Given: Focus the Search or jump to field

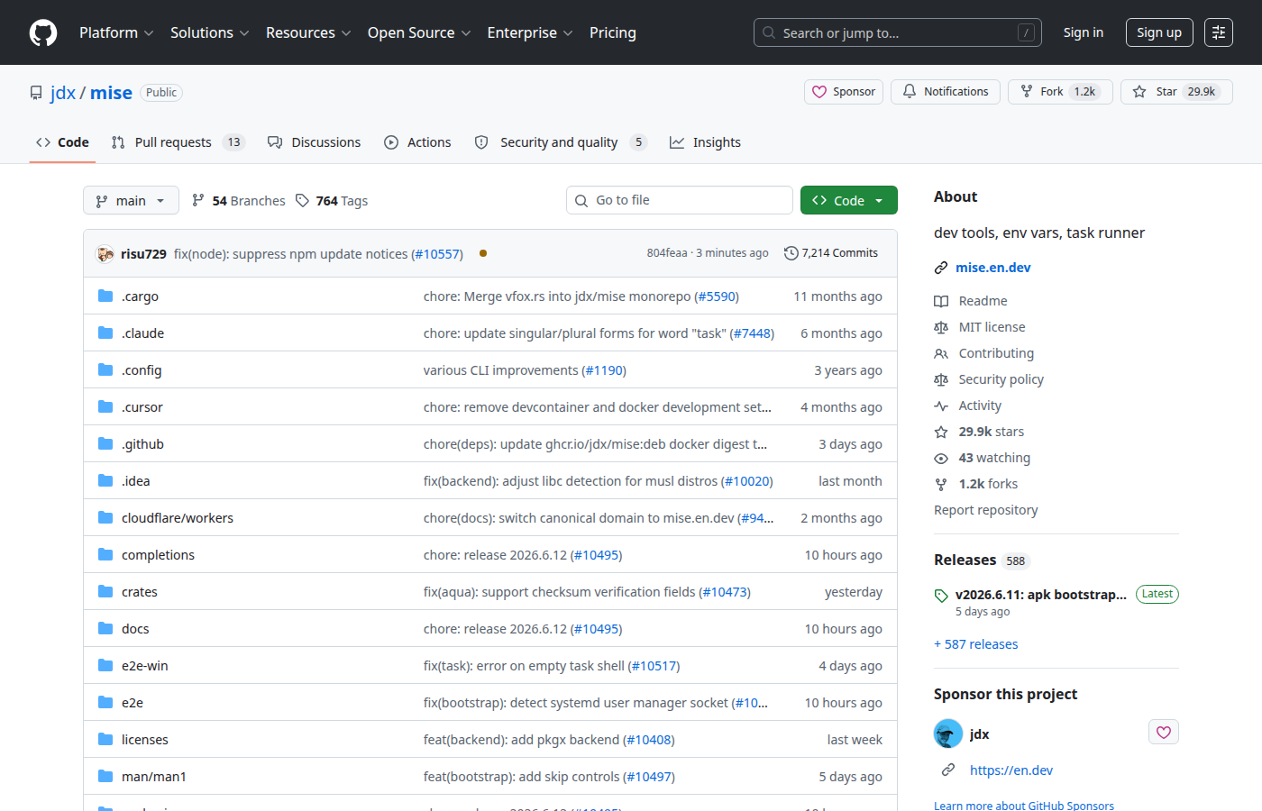Looking at the screenshot, I should [x=898, y=32].
